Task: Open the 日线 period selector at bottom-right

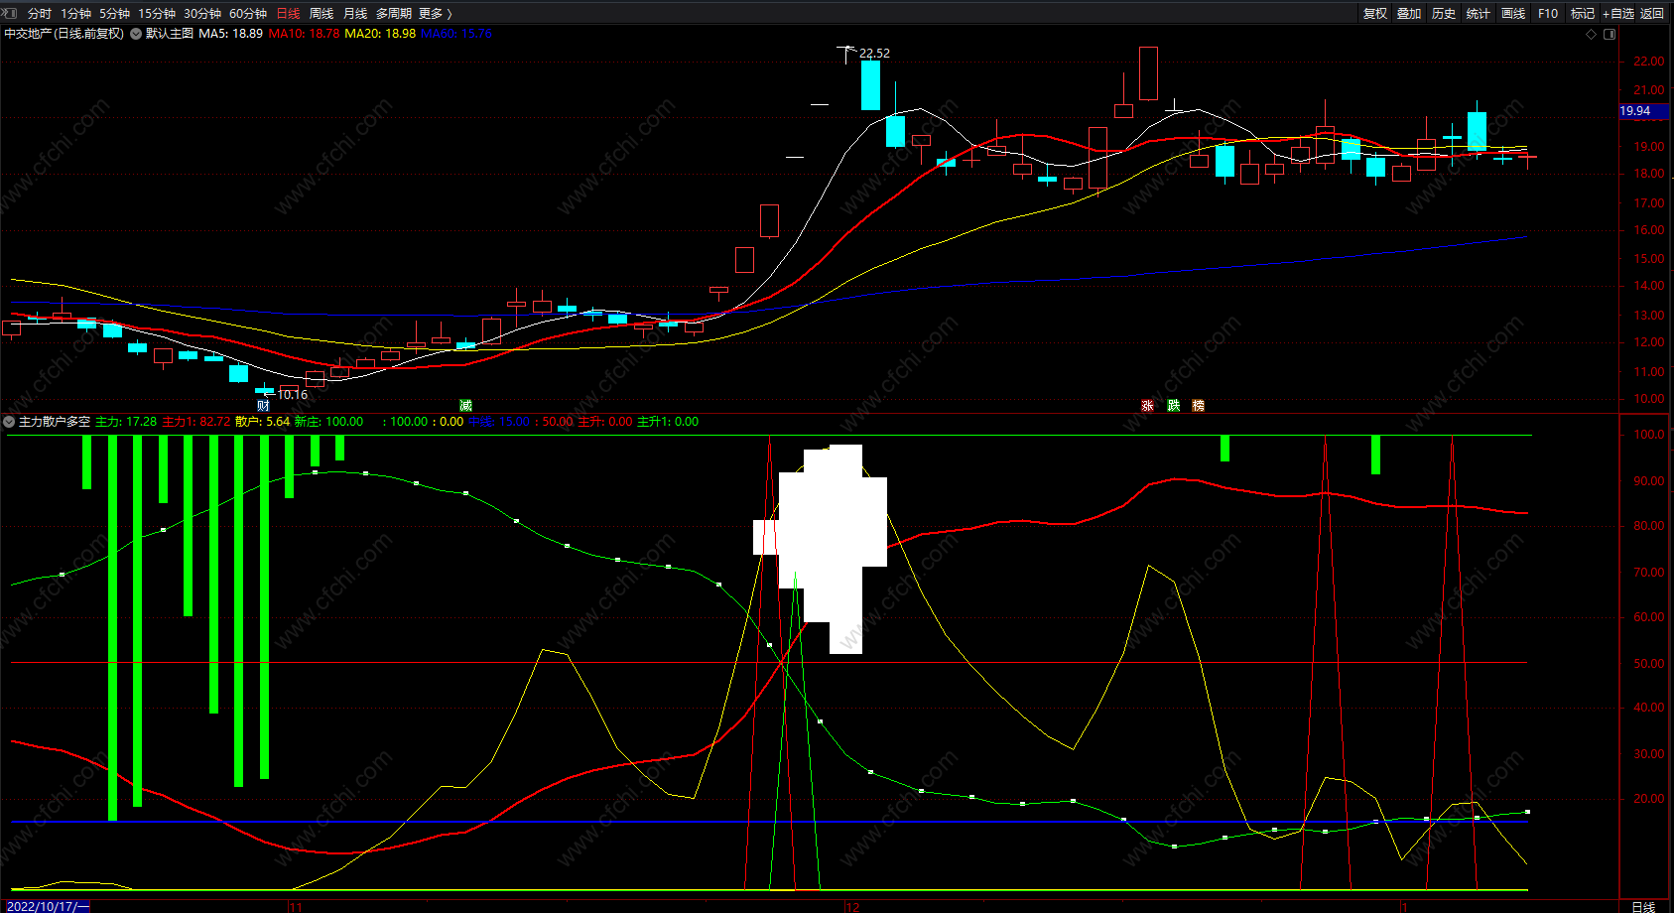Action: 1643,906
